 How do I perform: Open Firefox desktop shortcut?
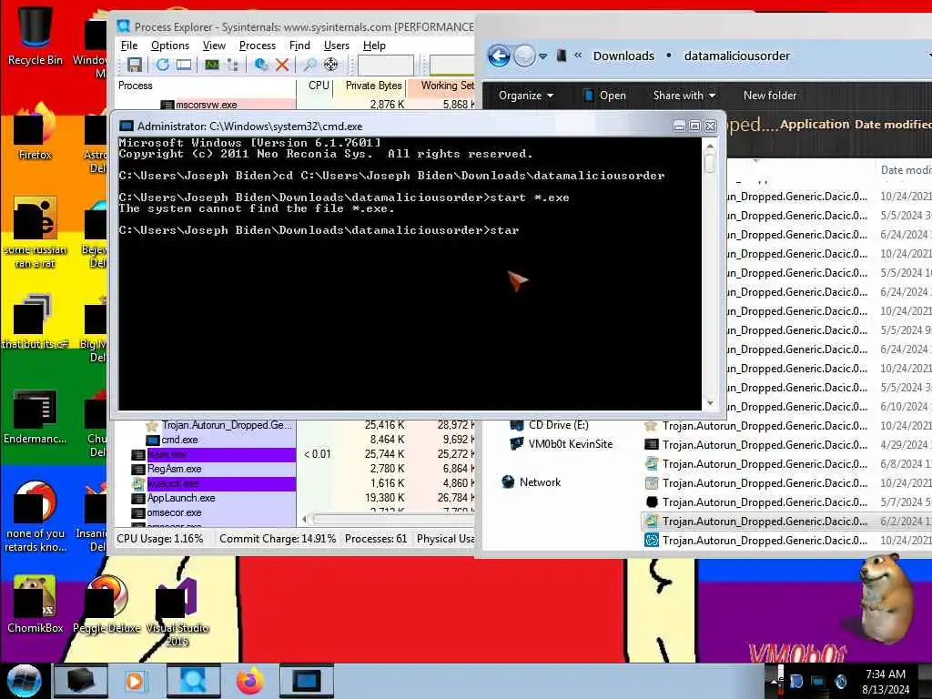point(35,132)
